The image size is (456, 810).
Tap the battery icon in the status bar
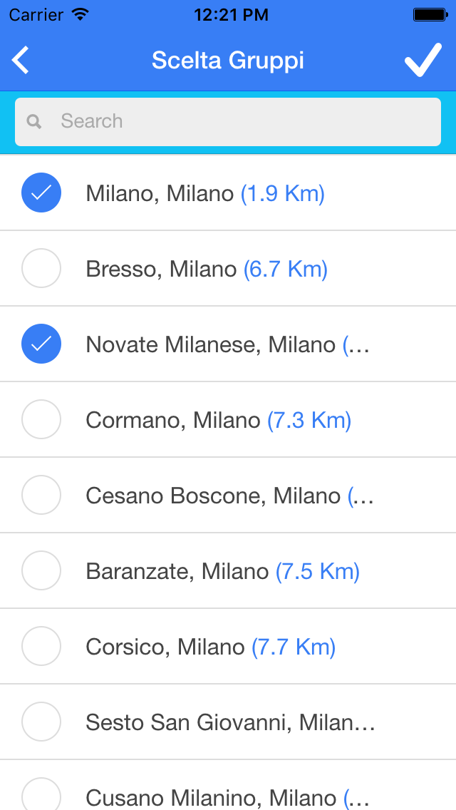(430, 14)
